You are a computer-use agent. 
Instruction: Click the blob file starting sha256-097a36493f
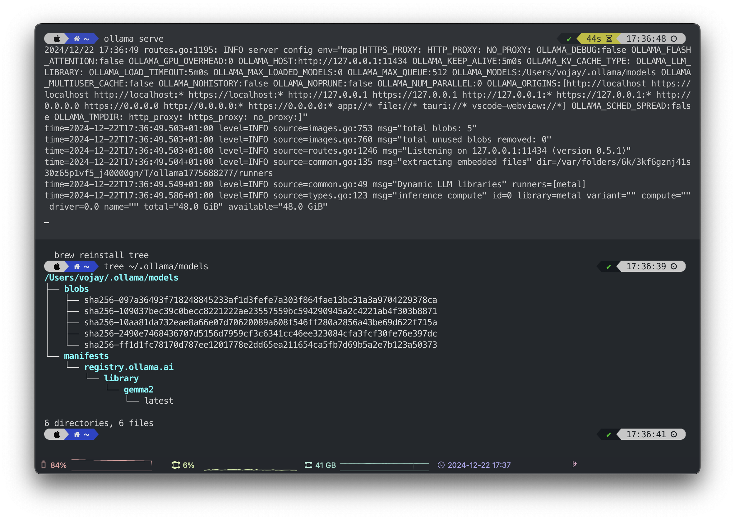point(260,300)
